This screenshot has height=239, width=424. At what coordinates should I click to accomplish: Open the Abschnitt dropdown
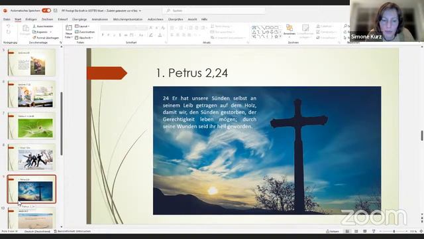84,38
